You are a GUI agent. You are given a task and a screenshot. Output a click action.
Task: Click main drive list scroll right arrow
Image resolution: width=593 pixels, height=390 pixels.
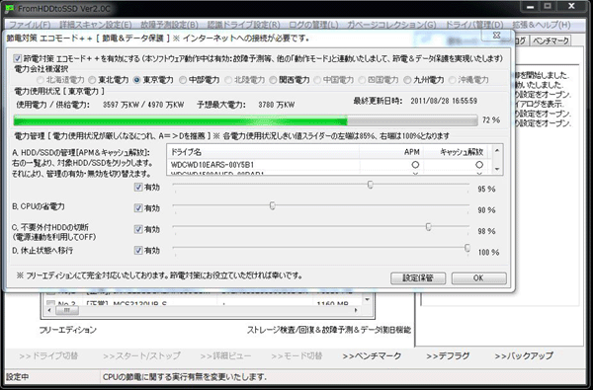tap(356, 310)
